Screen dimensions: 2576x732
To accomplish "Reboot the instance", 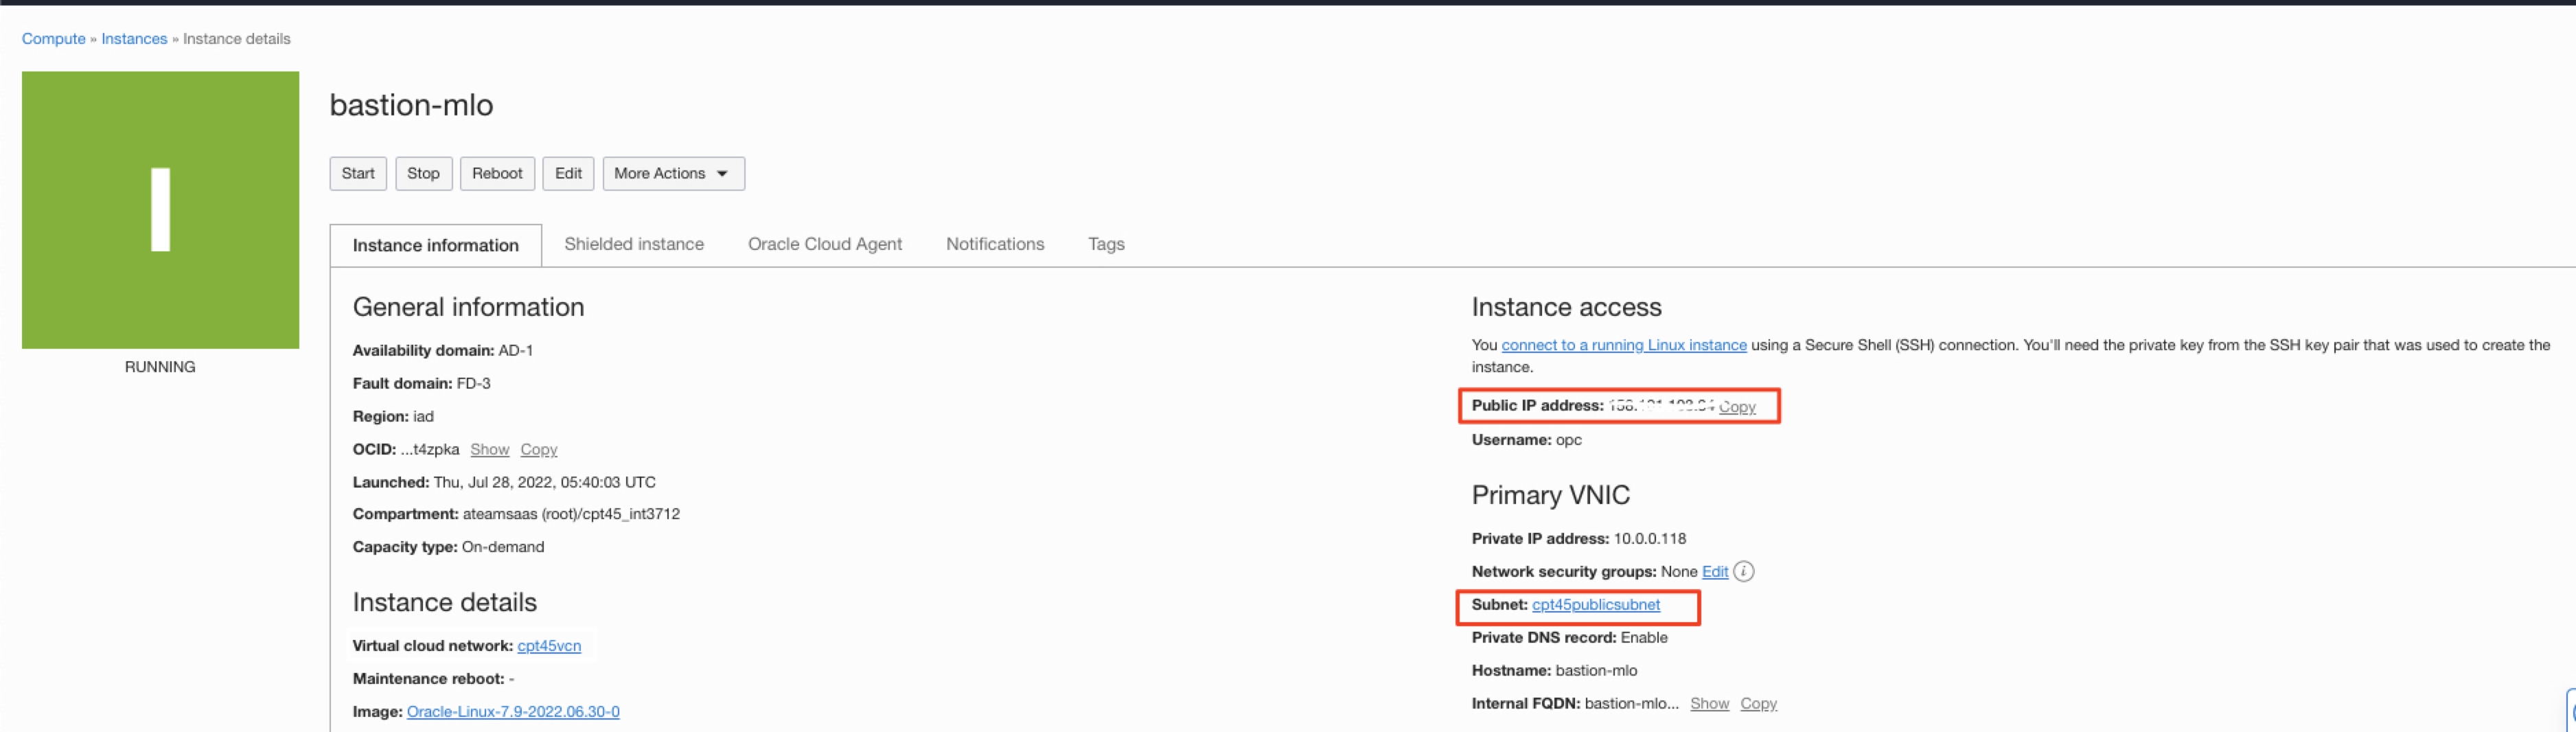I will tap(497, 173).
